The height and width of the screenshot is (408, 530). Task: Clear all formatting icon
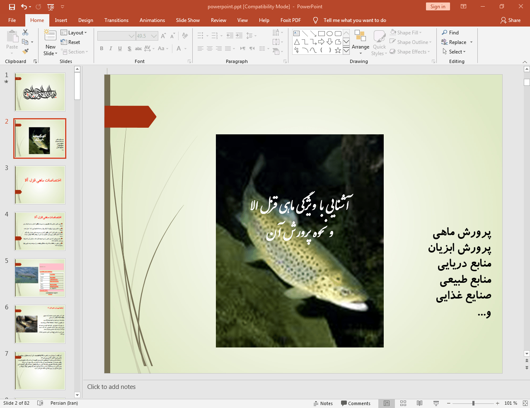185,36
